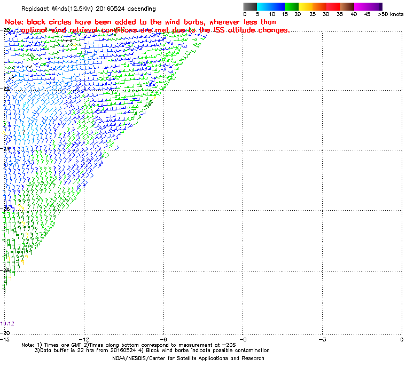Image resolution: width=406 pixels, height=367 pixels.
Task: Click the green 15-20 knots color swatch
Action: (292, 6)
